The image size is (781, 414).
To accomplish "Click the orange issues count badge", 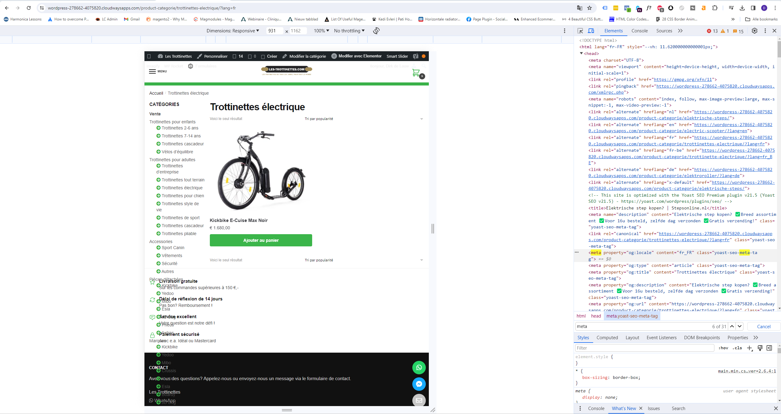I will pos(738,31).
